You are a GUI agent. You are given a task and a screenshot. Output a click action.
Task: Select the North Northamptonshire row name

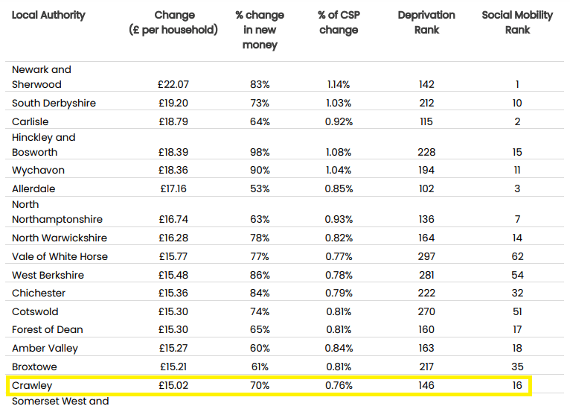point(57,212)
